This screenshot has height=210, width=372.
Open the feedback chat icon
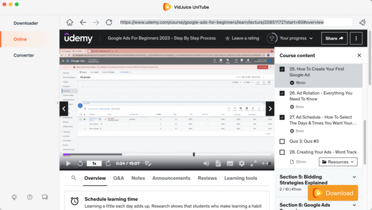tap(45, 197)
